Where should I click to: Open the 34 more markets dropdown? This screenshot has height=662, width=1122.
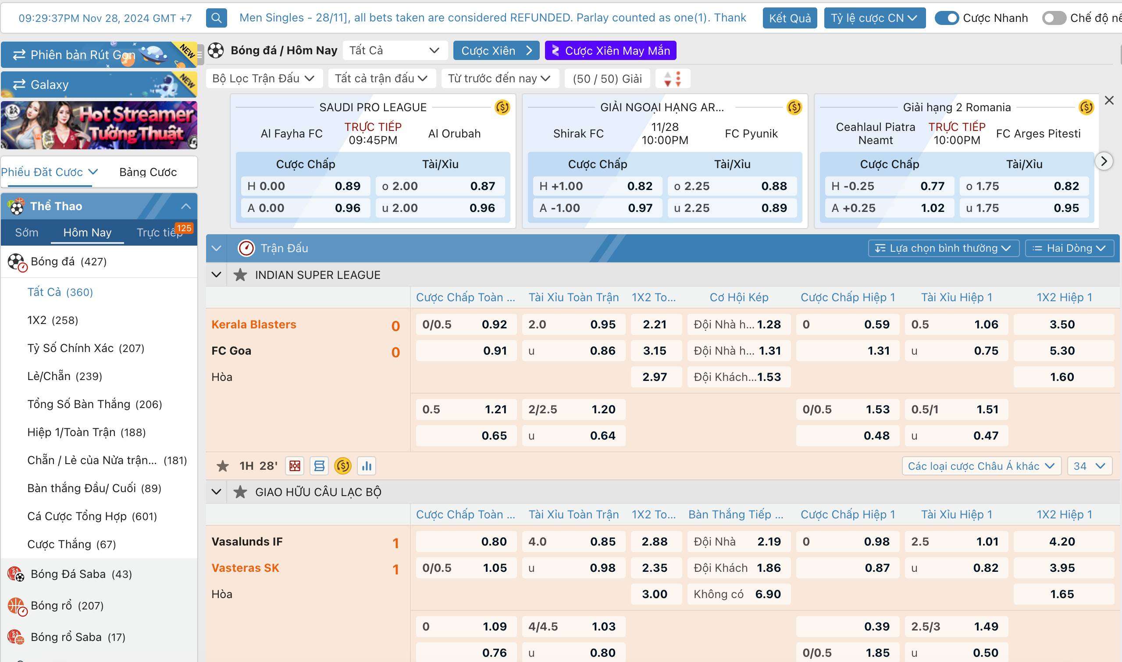1090,466
